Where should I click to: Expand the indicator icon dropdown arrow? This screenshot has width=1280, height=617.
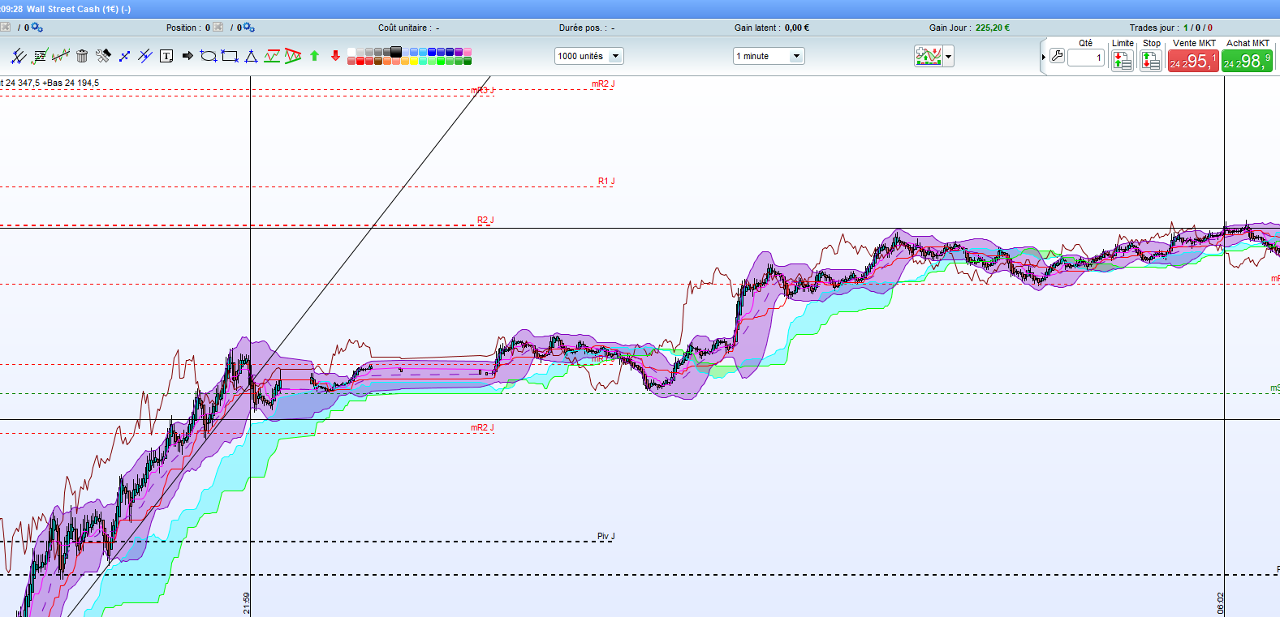(948, 56)
